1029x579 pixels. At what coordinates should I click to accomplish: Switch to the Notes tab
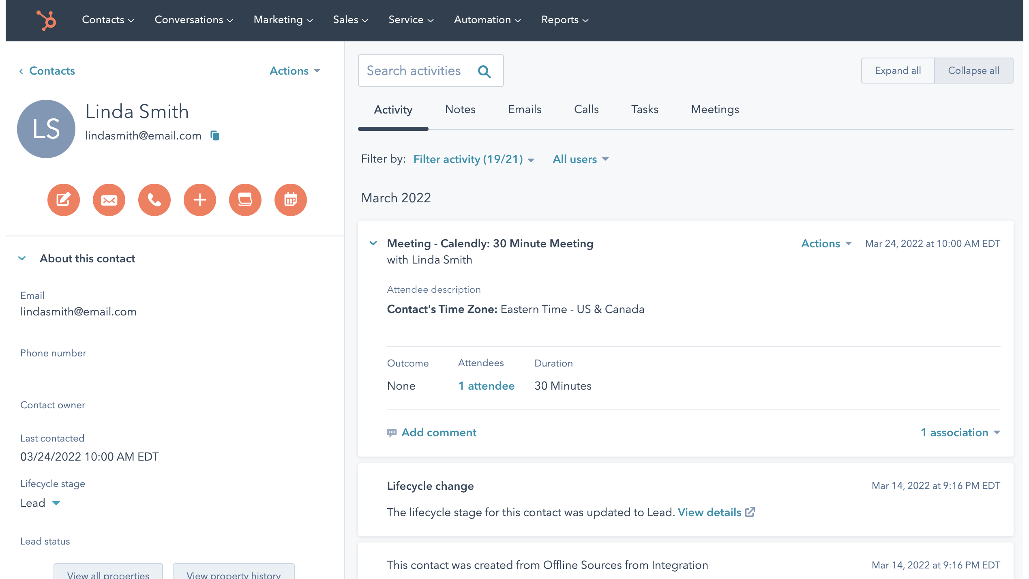tap(460, 109)
